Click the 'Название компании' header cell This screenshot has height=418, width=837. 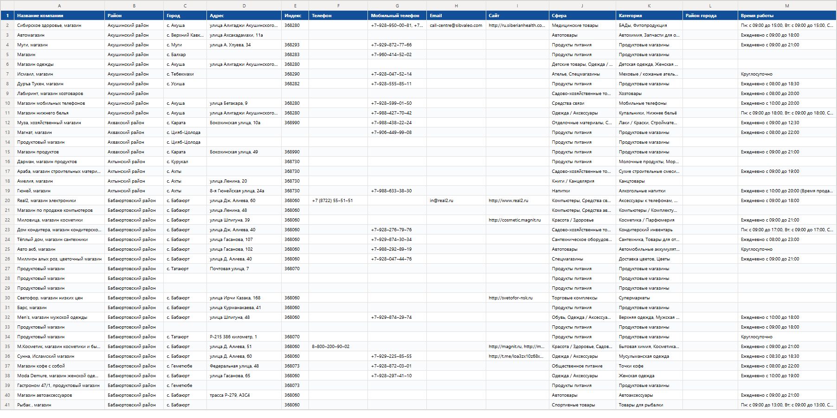(x=59, y=16)
